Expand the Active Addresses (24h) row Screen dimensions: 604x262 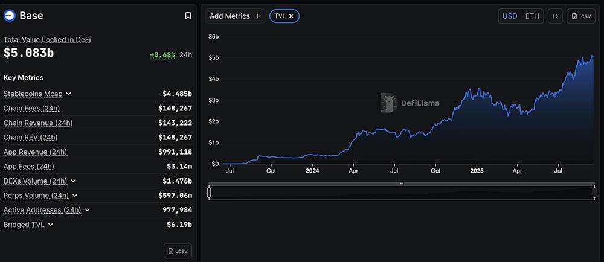(87, 210)
